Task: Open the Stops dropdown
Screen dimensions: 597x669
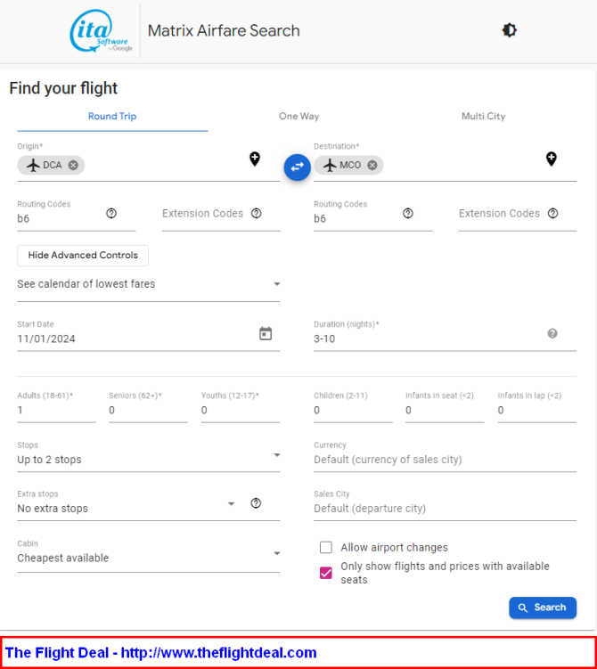Action: tap(149, 456)
